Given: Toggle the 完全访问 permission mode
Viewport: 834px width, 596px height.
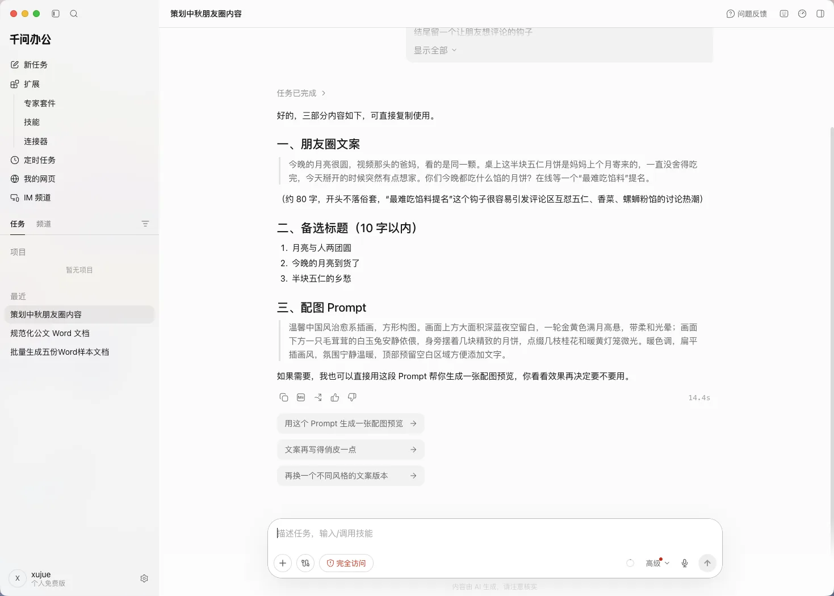Looking at the screenshot, I should pos(346,563).
